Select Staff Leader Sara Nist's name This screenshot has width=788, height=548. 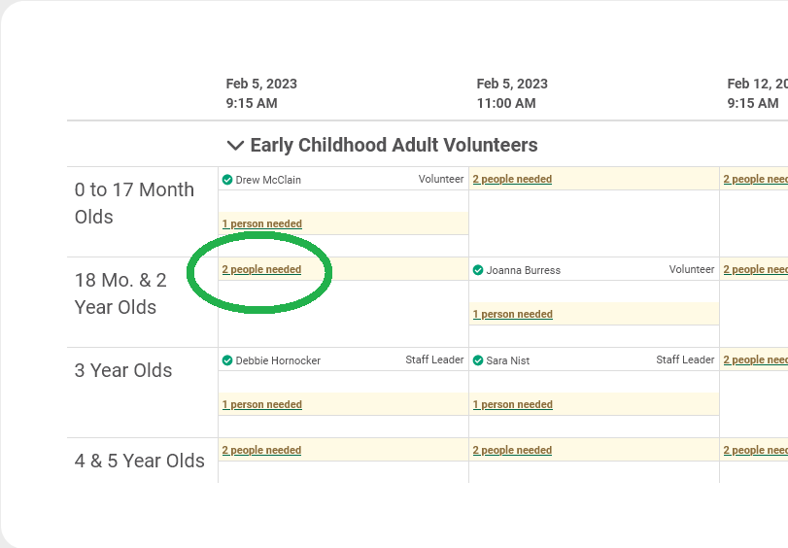pos(508,360)
